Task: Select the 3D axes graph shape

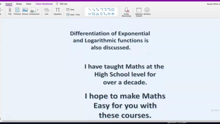Action: click(113, 14)
